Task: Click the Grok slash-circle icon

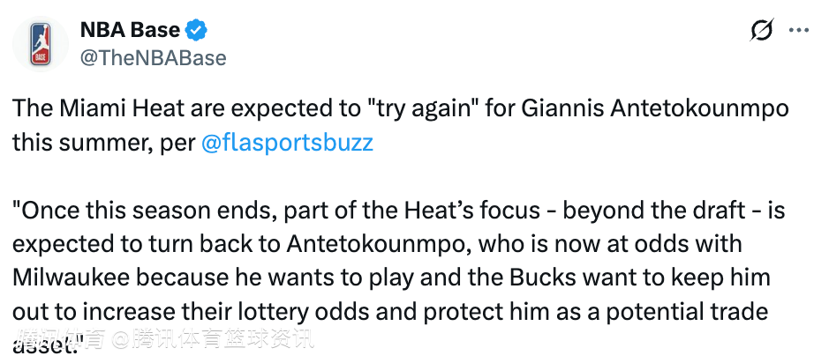Action: 760,31
